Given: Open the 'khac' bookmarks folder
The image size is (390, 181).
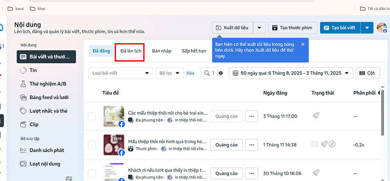Looking at the screenshot, I should (38, 9).
